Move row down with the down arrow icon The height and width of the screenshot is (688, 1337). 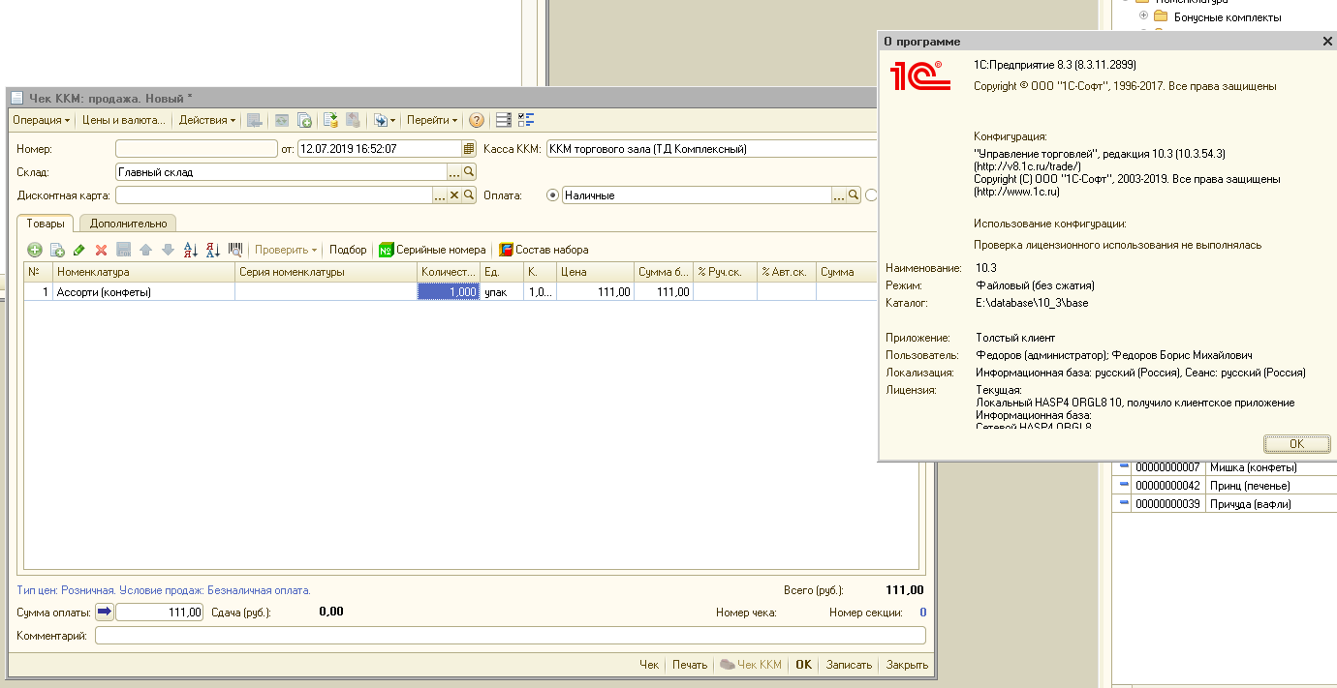[x=168, y=250]
